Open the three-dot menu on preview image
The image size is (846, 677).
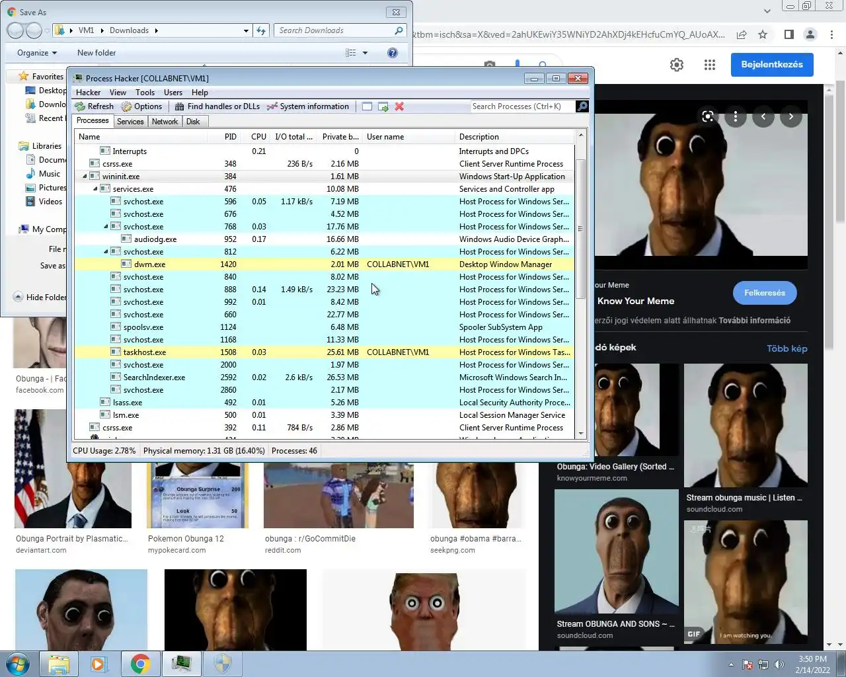736,116
